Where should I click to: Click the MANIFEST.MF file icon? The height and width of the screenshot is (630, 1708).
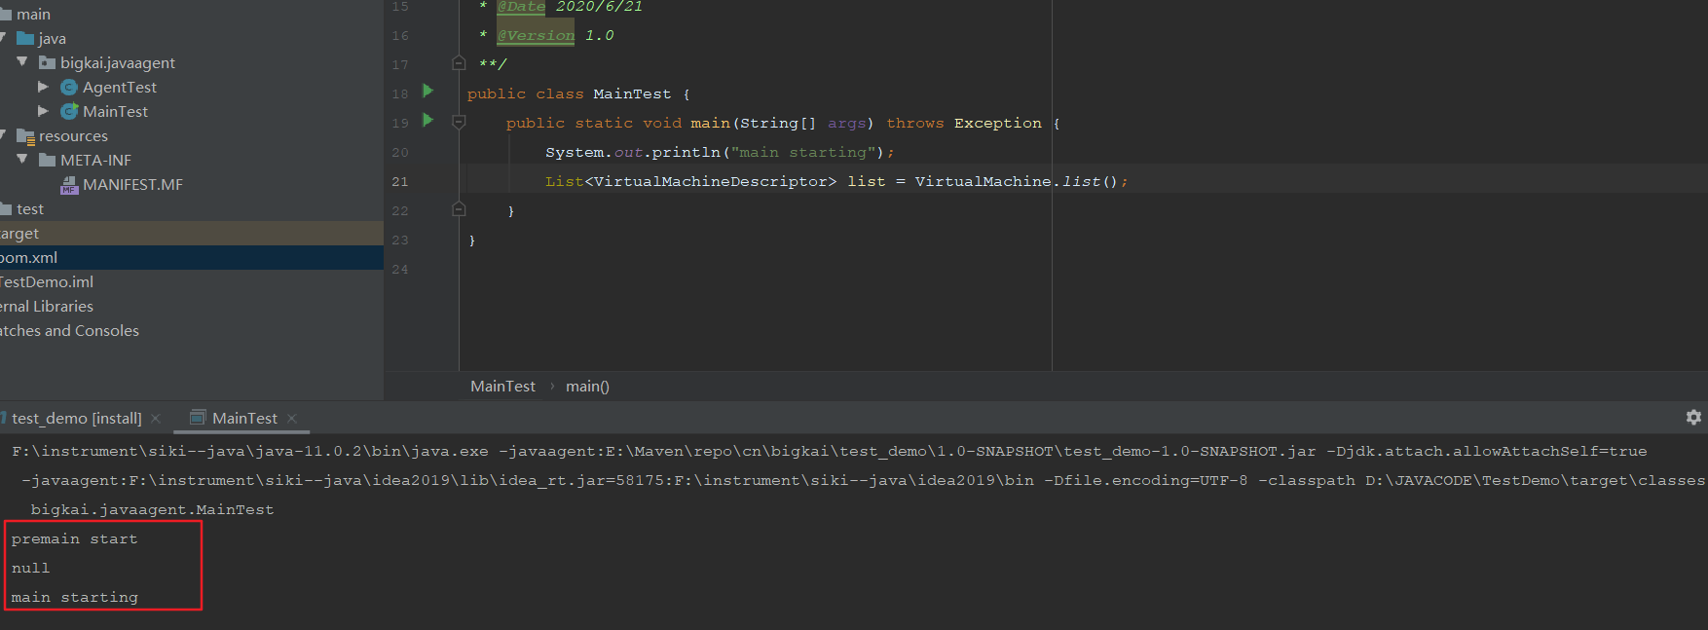(x=69, y=185)
